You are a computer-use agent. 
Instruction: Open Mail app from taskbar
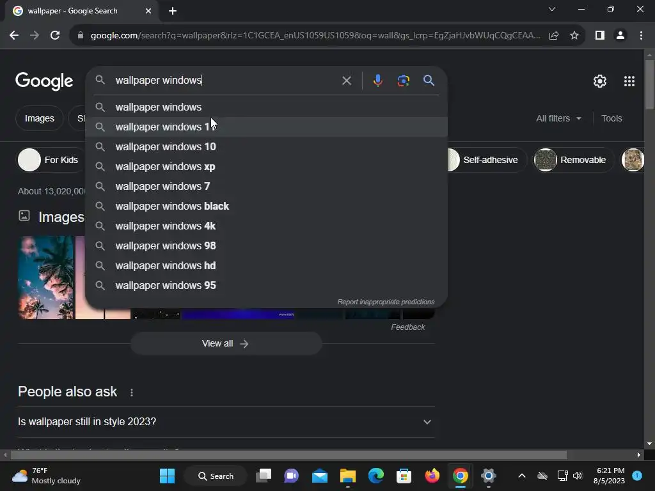tap(320, 476)
